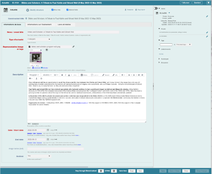Click the text color button in editor

[x=69, y=75]
